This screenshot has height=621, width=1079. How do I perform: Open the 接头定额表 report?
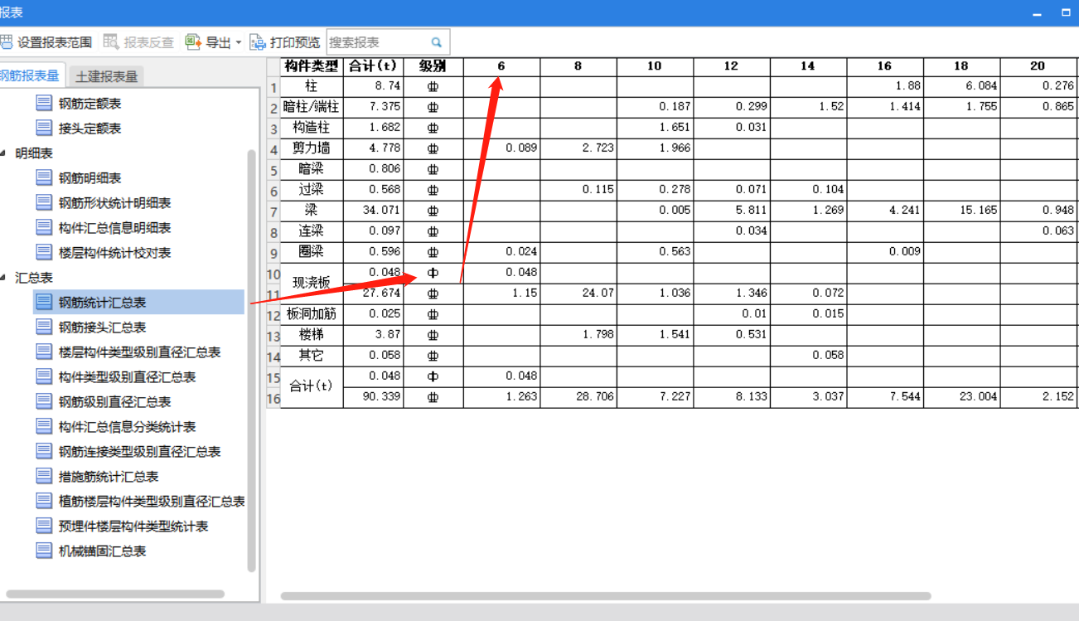point(90,128)
